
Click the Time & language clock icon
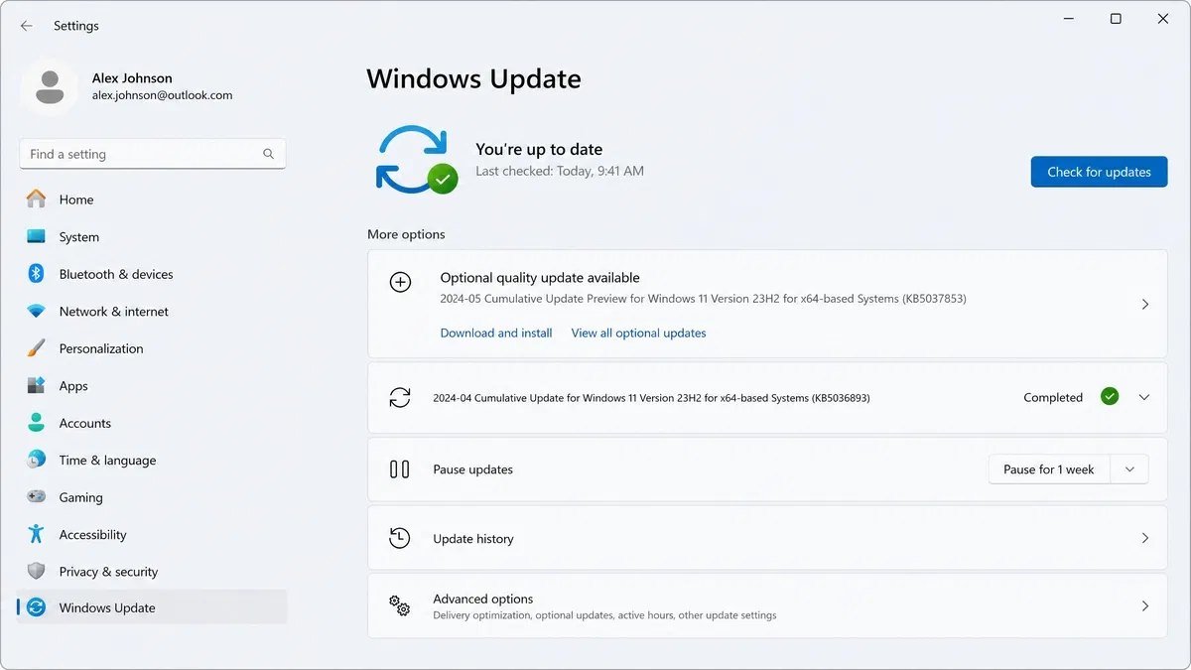point(37,460)
